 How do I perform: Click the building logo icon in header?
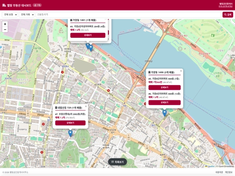(4, 5)
